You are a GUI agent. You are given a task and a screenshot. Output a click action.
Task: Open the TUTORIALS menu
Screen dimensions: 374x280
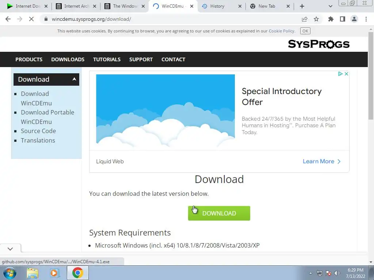[x=107, y=59]
